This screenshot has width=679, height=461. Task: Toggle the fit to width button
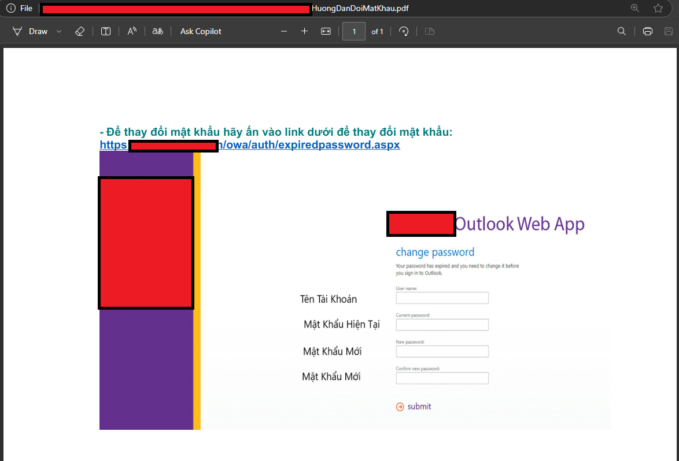click(x=326, y=31)
